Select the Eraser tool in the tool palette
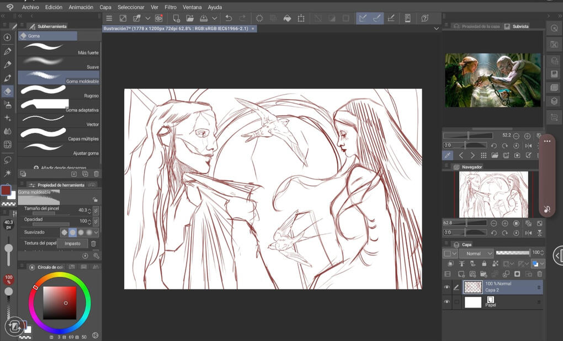This screenshot has width=563, height=341. 8,91
